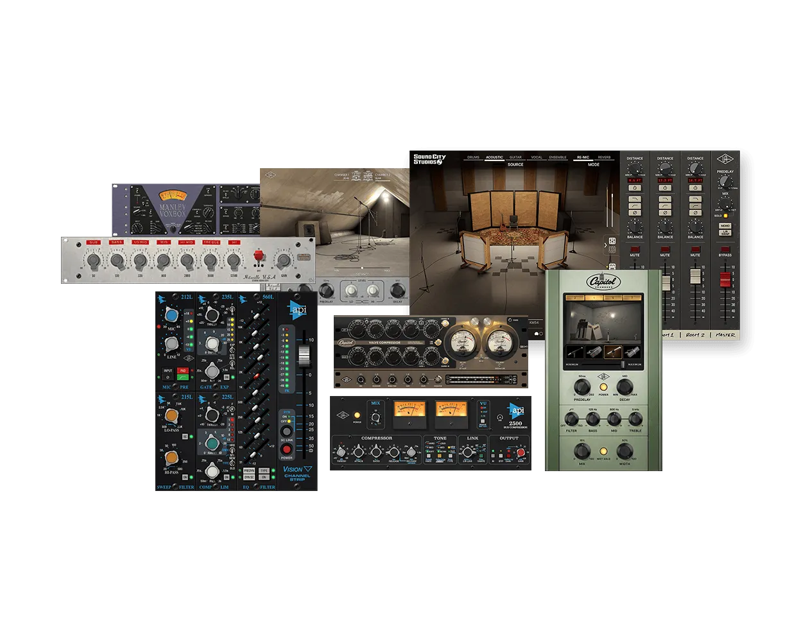Switch to the ACOUSTIC source tab

(x=494, y=157)
